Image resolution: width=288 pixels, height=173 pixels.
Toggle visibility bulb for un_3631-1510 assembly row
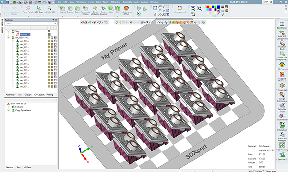[x=49, y=37]
